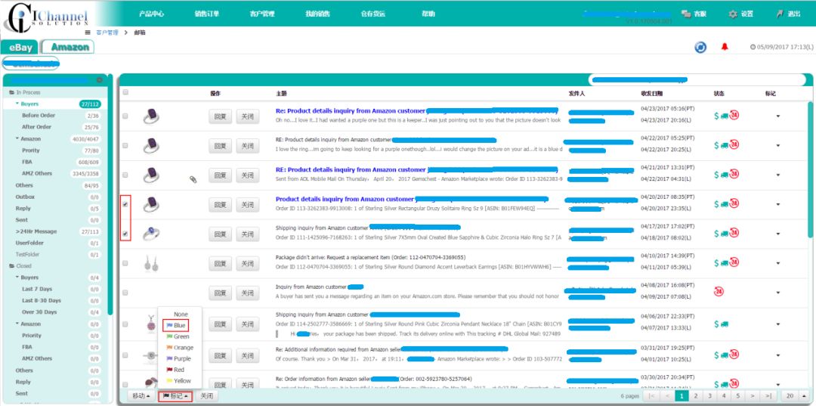Toggle the bottom 标记 flag dropdown button

(x=175, y=396)
